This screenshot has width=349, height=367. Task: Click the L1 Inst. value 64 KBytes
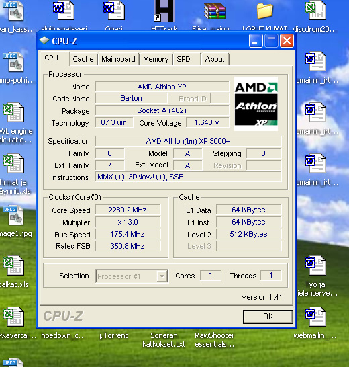click(x=249, y=222)
